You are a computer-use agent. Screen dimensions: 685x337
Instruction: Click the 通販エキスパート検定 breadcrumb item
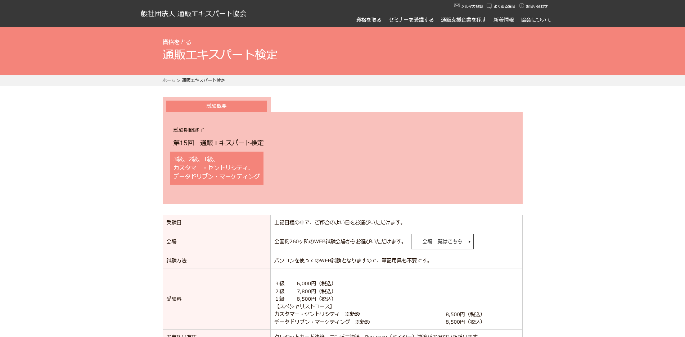pyautogui.click(x=203, y=80)
